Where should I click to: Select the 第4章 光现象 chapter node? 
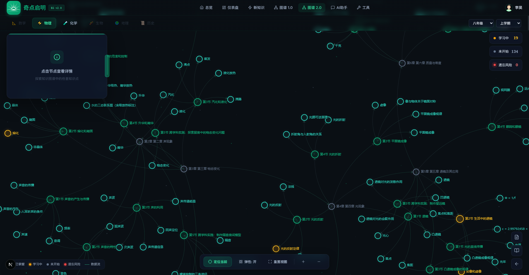[331, 206]
